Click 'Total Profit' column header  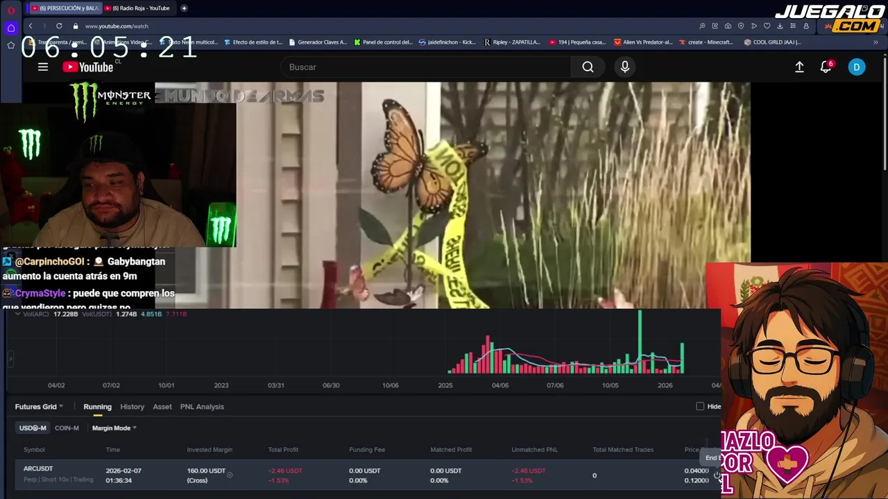point(283,450)
